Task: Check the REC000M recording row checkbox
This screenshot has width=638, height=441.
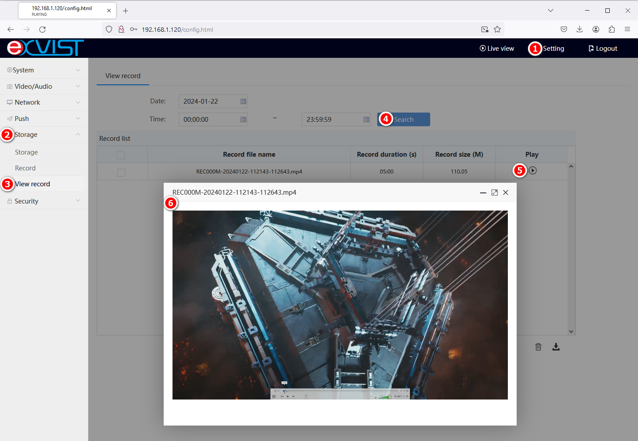Action: coord(121,172)
